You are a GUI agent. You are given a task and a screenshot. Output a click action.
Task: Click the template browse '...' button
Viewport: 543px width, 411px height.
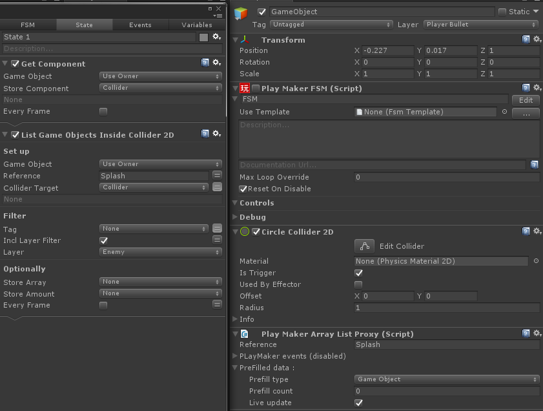point(526,113)
